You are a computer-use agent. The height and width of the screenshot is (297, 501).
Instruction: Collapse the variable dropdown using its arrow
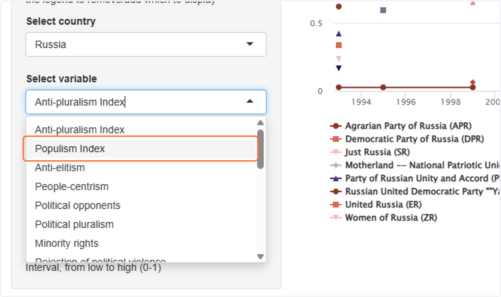(x=250, y=101)
